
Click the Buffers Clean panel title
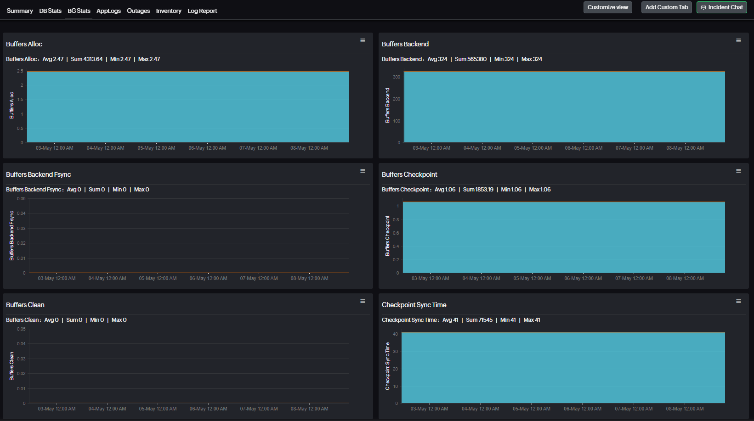pos(25,305)
